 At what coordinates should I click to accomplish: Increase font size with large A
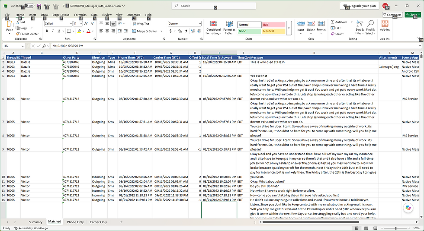[x=86, y=23]
